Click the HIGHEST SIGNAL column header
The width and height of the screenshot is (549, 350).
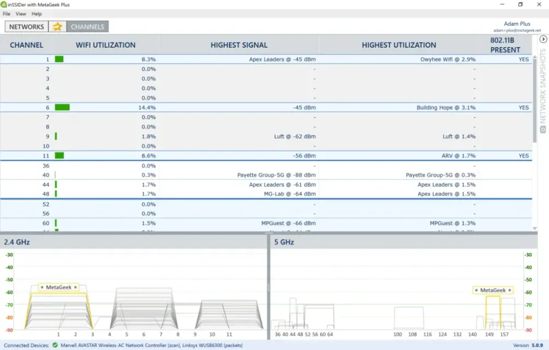click(239, 45)
